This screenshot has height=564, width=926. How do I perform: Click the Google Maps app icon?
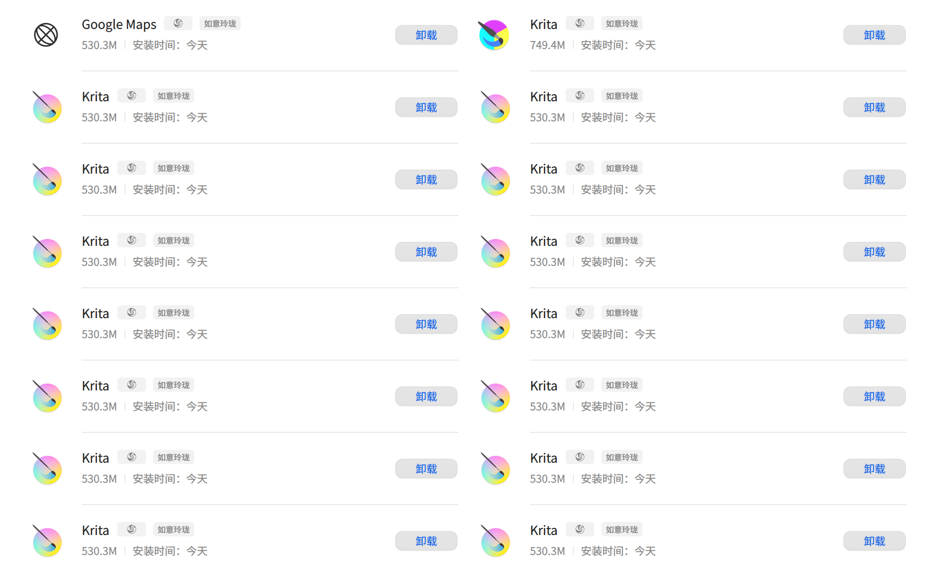46,35
